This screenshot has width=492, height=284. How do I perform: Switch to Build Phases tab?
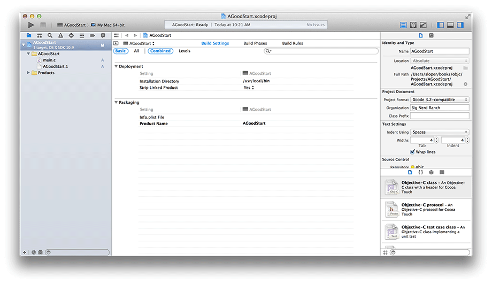click(x=255, y=43)
